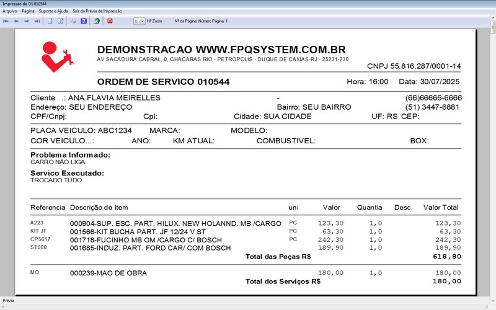Click phone number (51) 3447-6881
The width and height of the screenshot is (496, 310).
click(432, 107)
